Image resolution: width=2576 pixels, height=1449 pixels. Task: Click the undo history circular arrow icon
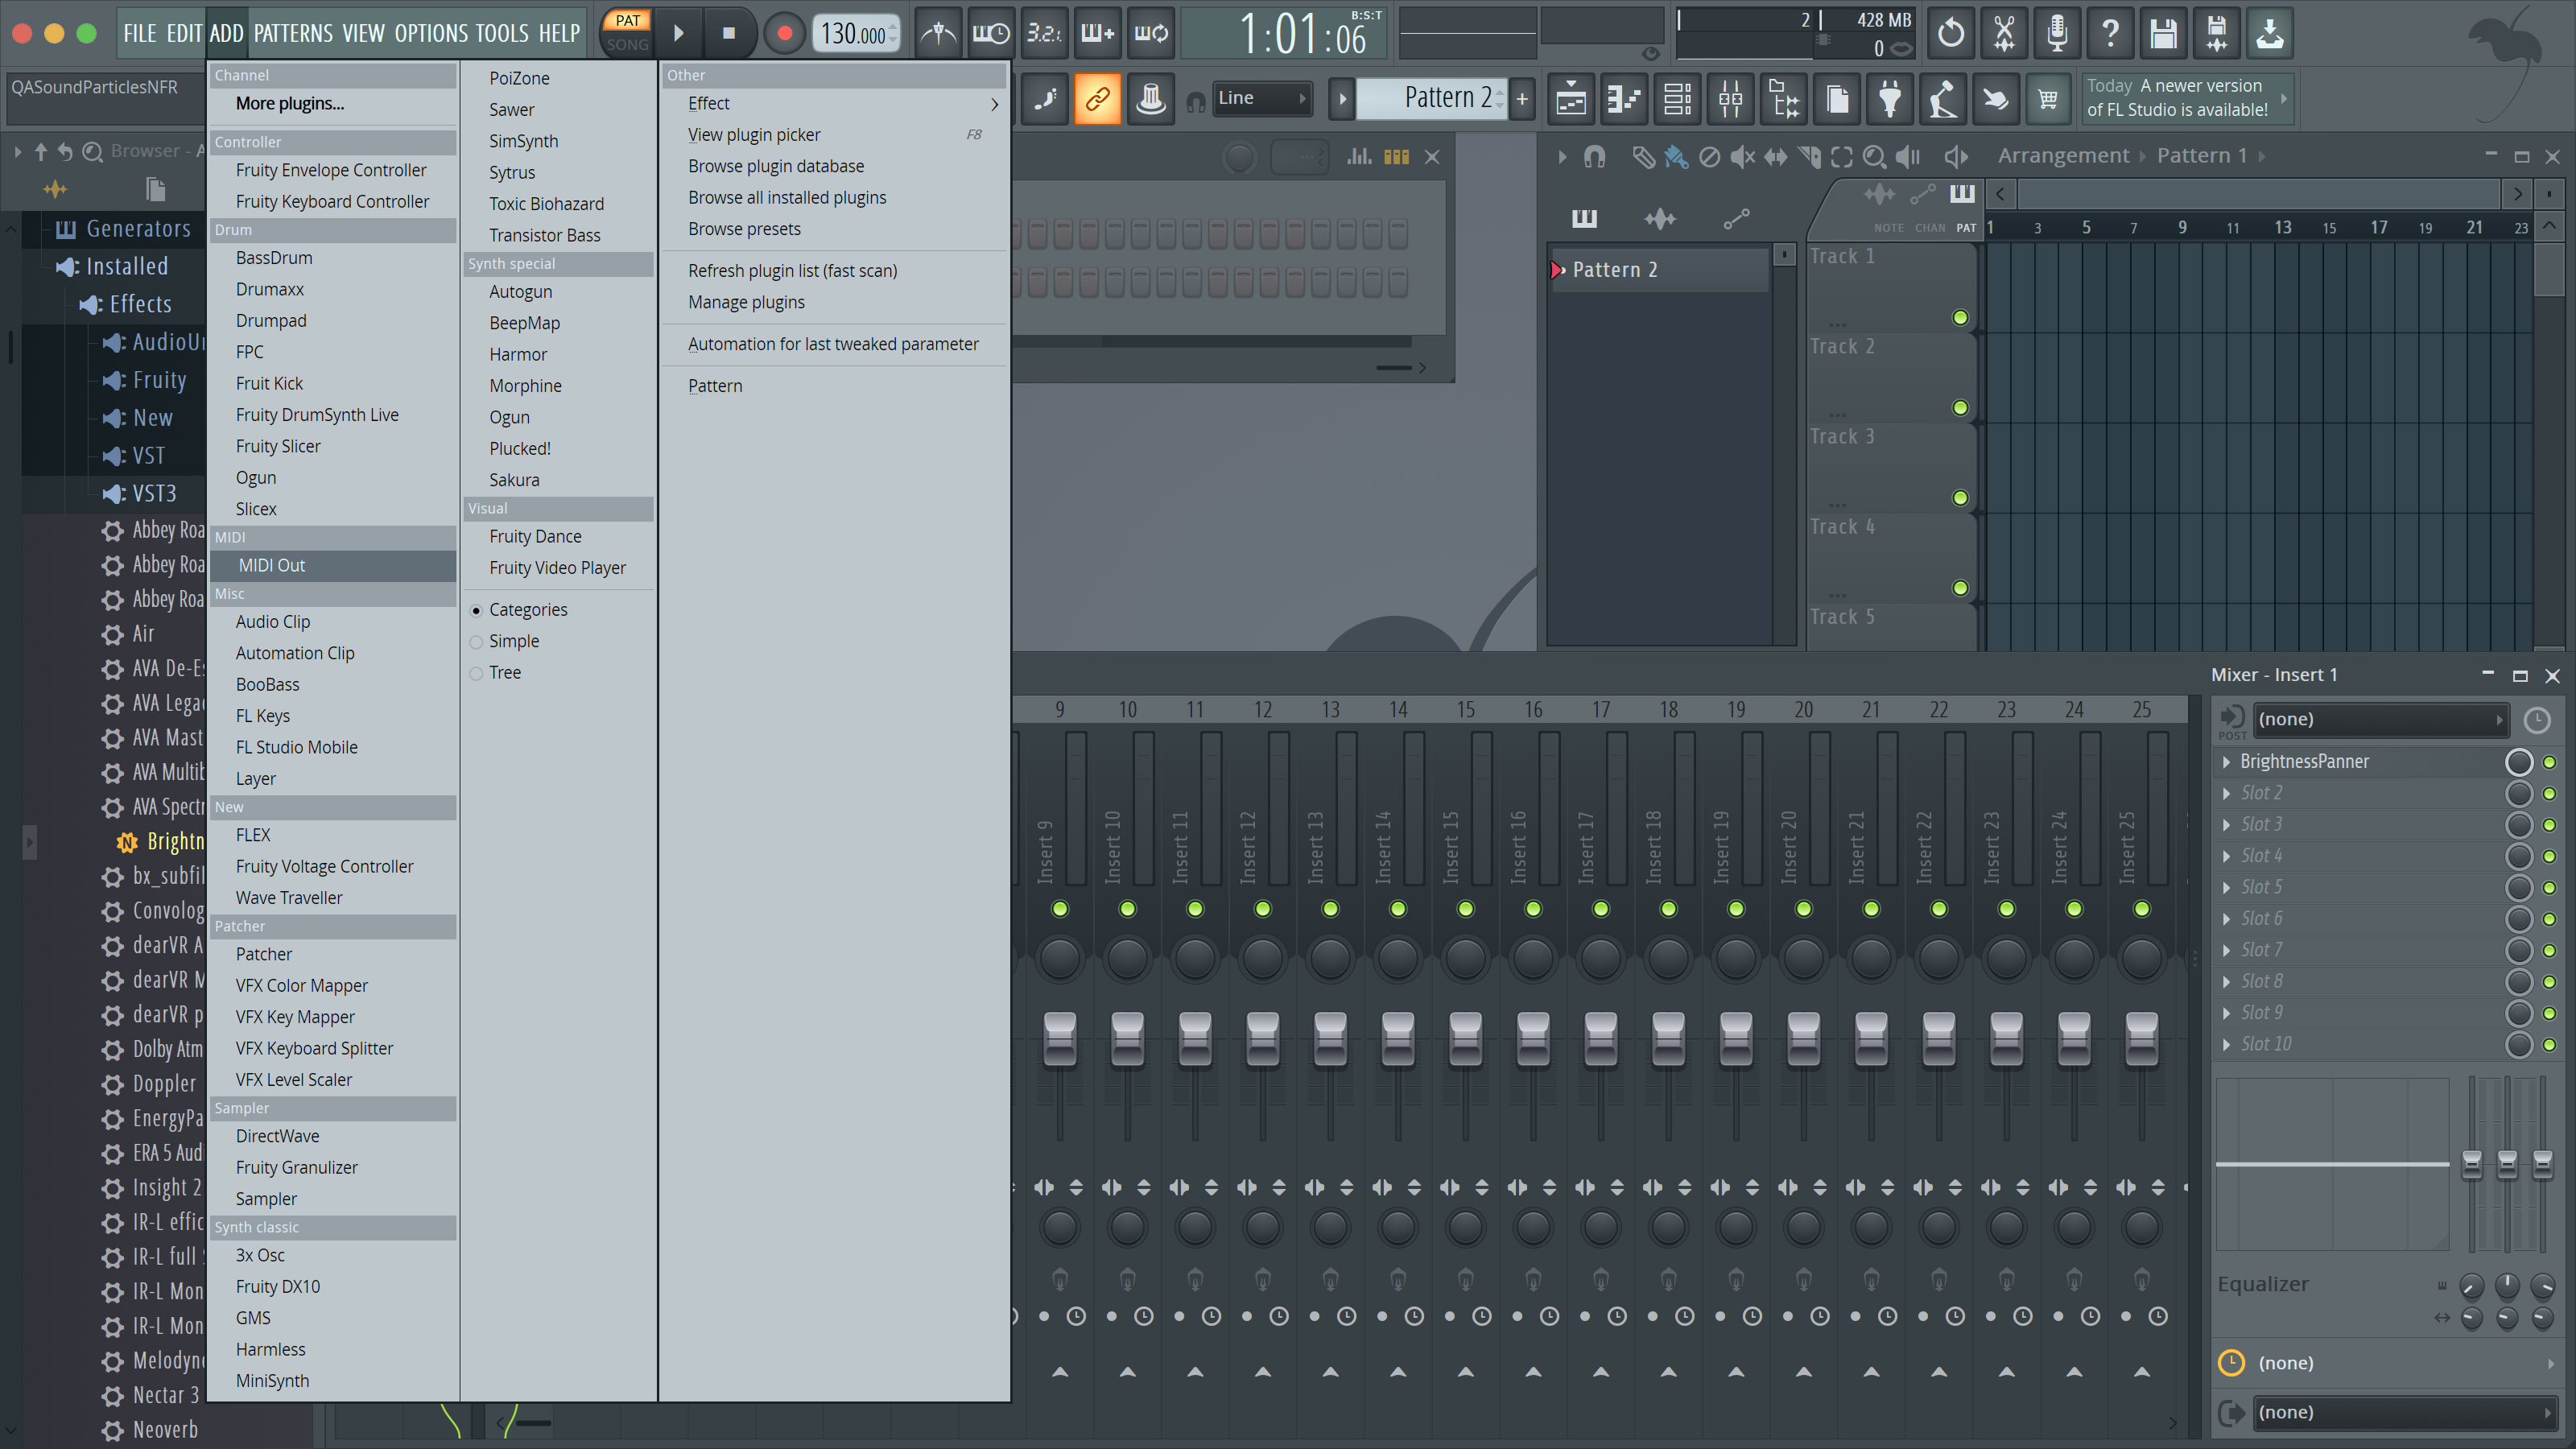pos(1951,34)
